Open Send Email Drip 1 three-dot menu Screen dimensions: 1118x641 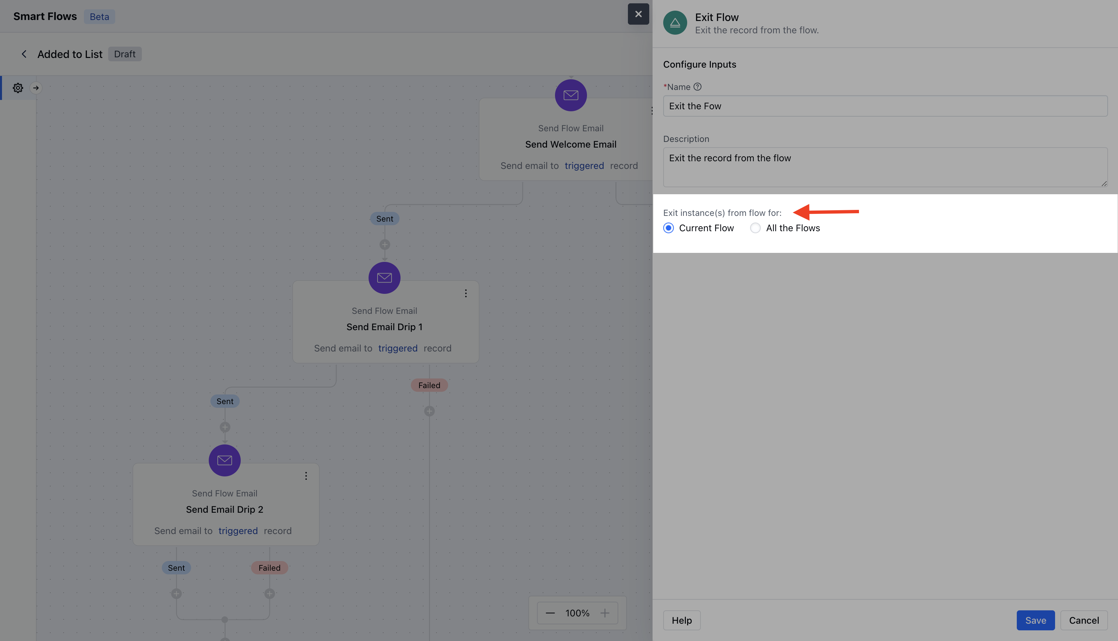[466, 293]
